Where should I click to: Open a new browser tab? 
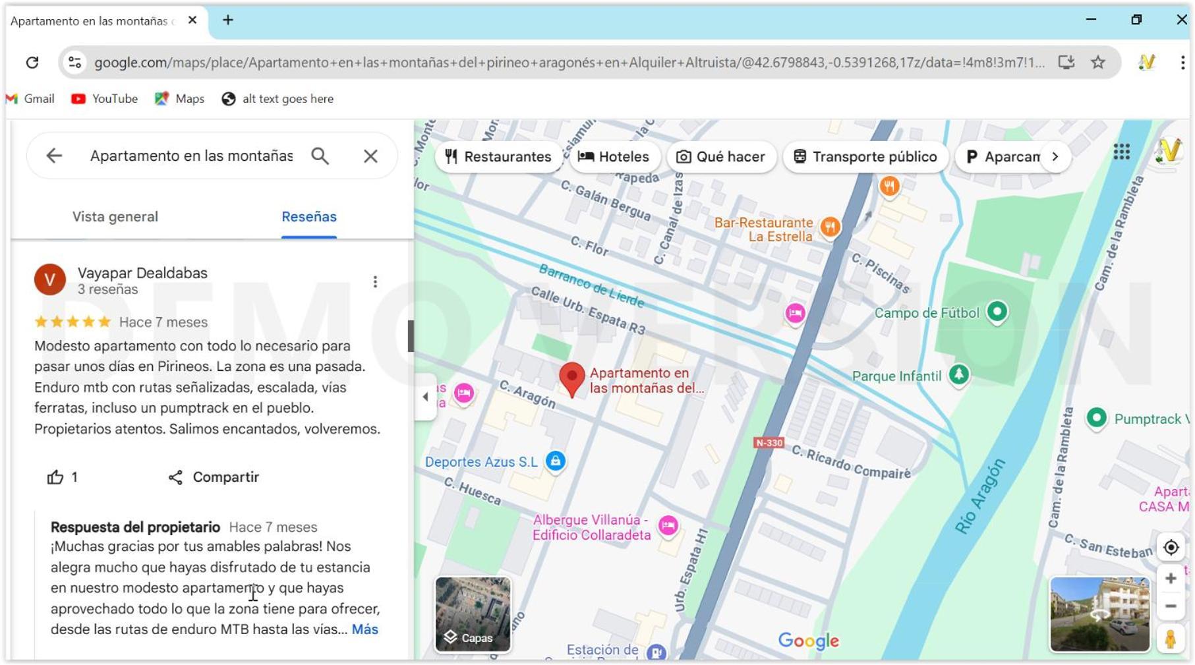point(228,20)
